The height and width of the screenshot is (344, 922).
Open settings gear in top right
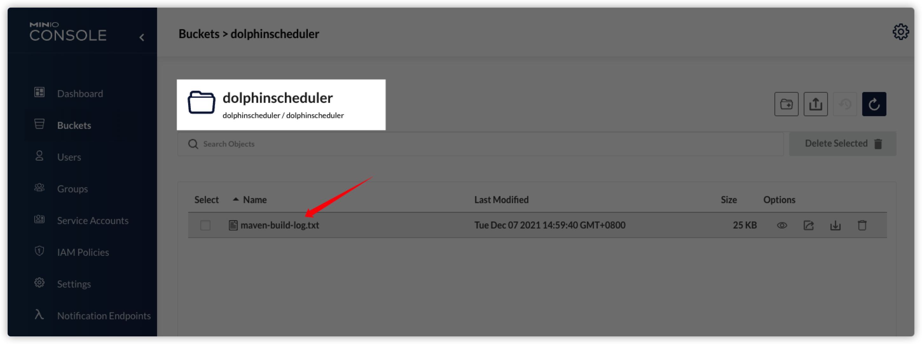tap(900, 32)
